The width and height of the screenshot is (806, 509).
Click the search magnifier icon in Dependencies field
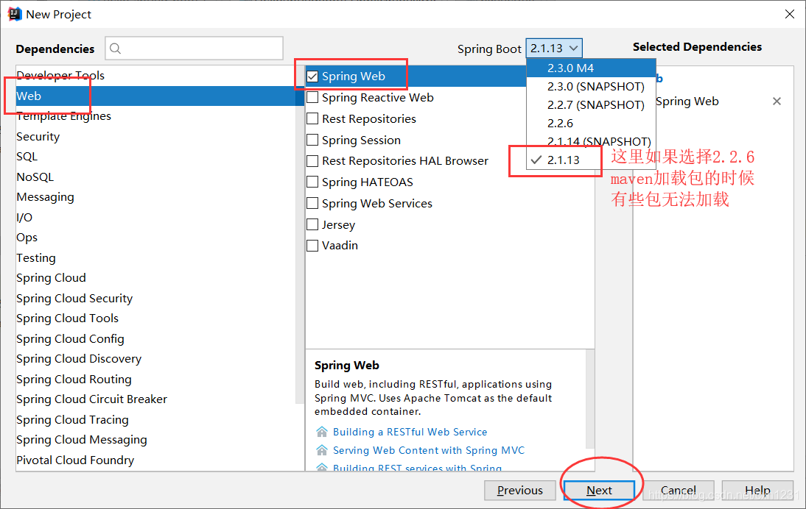pyautogui.click(x=116, y=49)
